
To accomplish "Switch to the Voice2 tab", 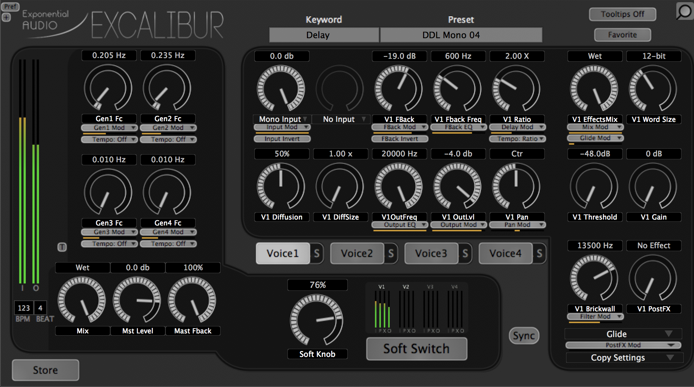I will tap(357, 253).
